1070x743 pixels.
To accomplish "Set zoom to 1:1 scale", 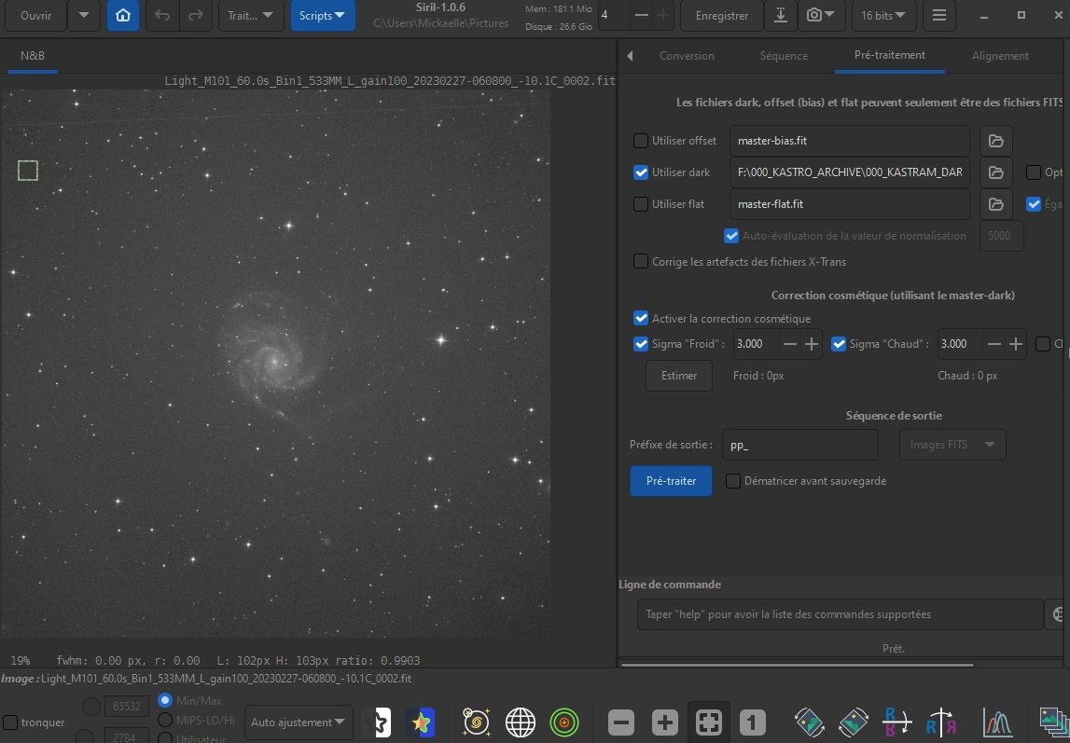I will [x=752, y=721].
